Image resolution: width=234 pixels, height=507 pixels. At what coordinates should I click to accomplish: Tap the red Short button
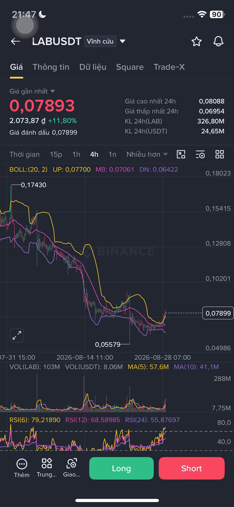(x=192, y=468)
